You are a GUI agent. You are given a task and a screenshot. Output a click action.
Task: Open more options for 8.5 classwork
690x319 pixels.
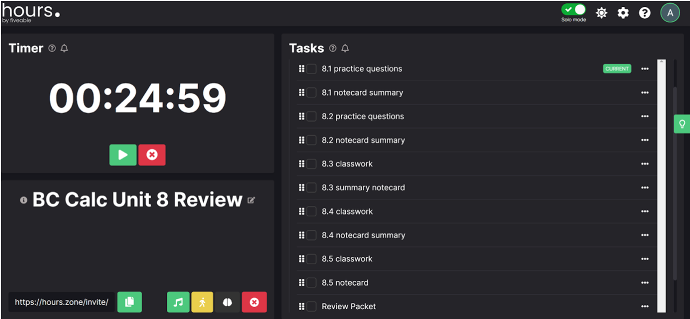coord(644,259)
